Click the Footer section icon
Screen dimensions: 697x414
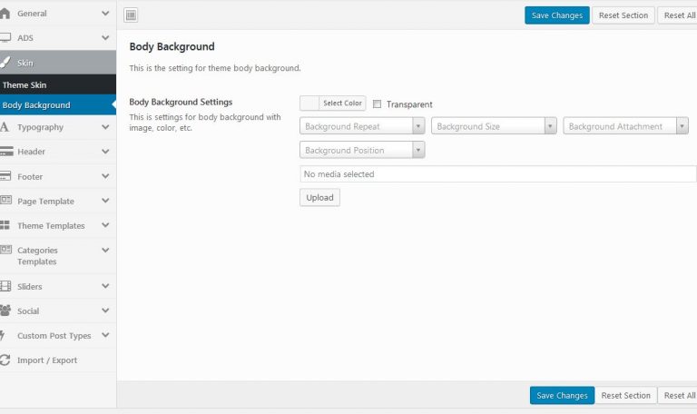point(5,176)
